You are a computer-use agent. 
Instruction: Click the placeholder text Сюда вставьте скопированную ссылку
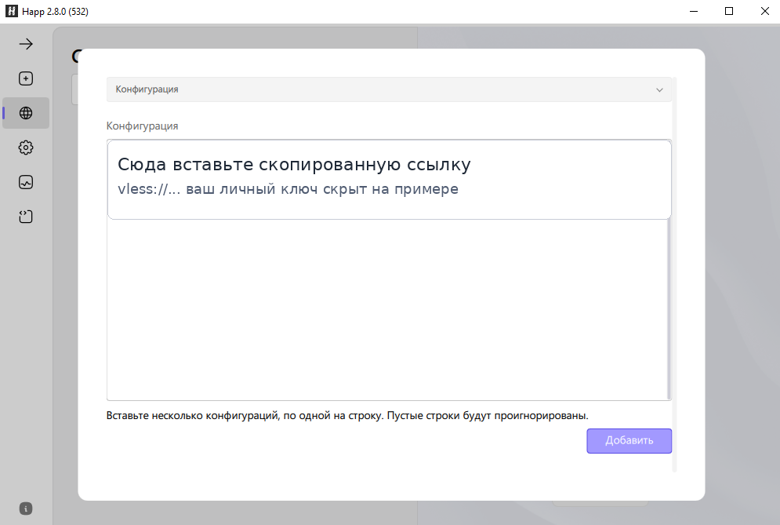(x=295, y=164)
